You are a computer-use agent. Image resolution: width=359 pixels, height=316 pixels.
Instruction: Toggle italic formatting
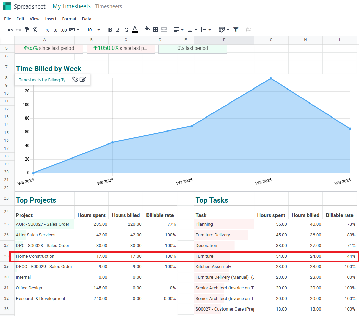tap(118, 30)
